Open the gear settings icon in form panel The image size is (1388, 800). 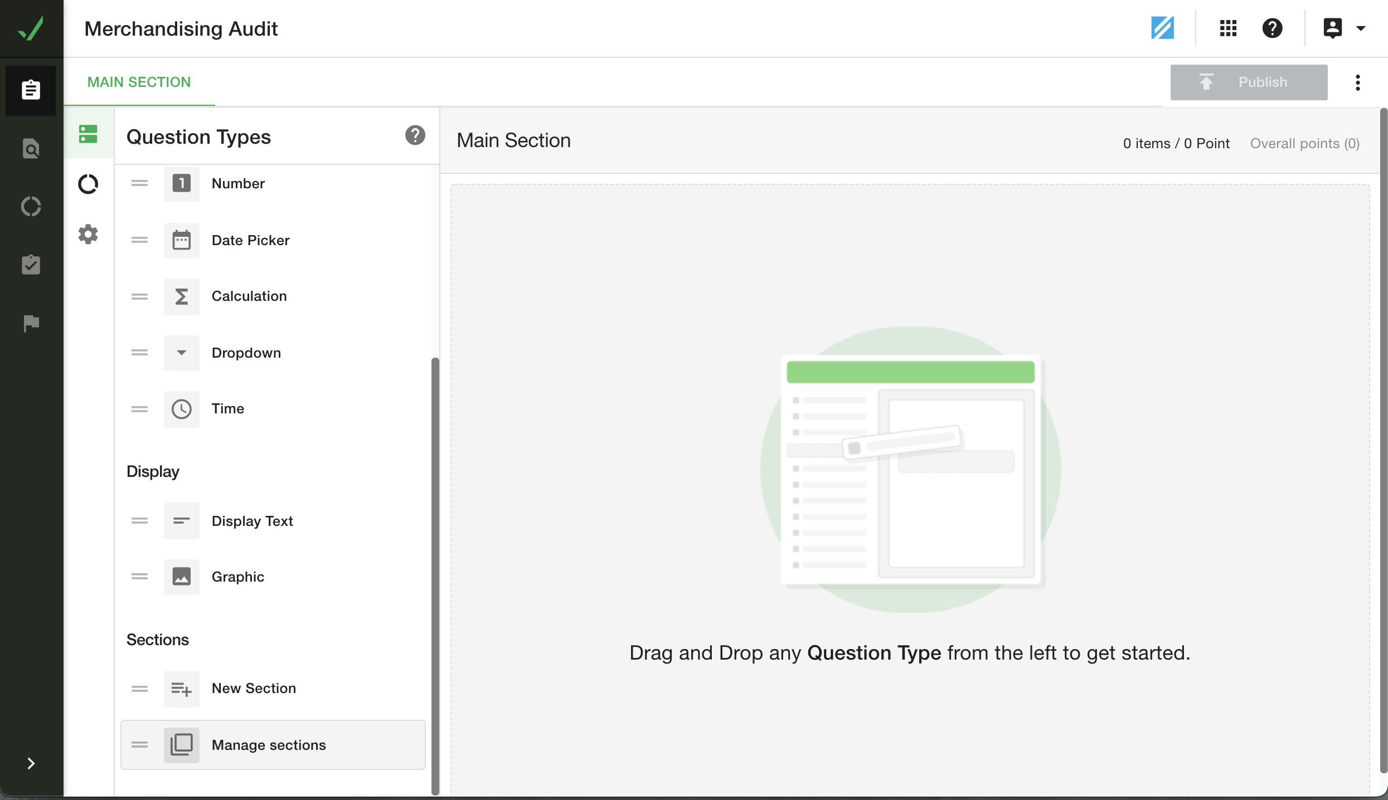(x=88, y=235)
